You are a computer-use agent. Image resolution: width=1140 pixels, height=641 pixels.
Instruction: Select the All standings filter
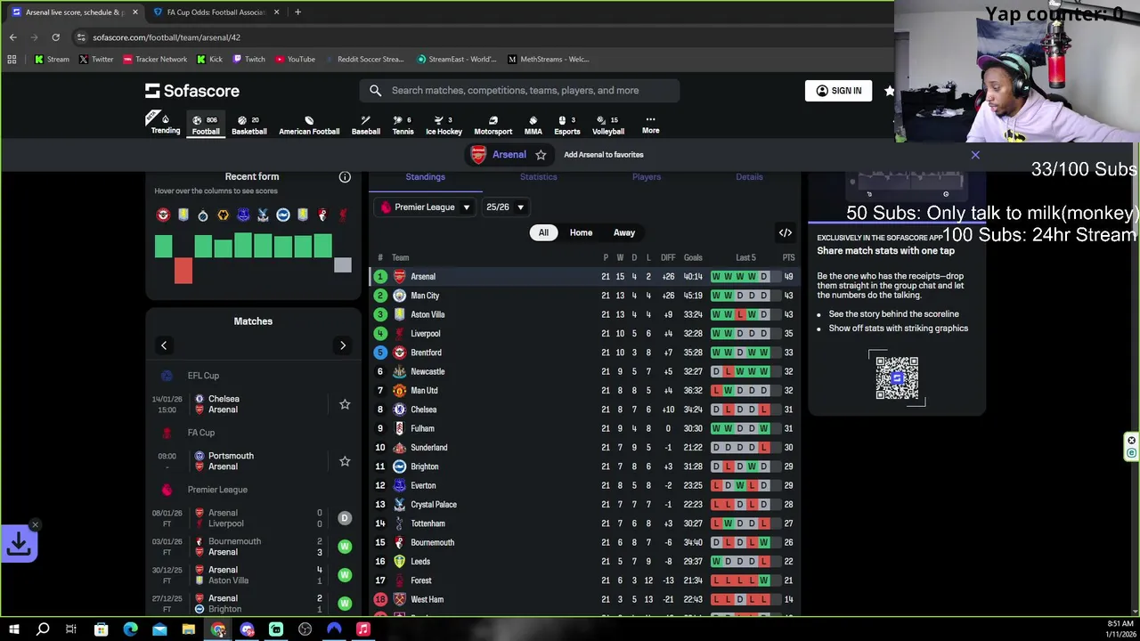click(x=543, y=232)
